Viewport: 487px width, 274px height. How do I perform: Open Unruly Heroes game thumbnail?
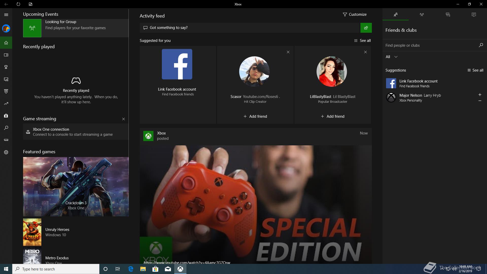[x=32, y=232]
